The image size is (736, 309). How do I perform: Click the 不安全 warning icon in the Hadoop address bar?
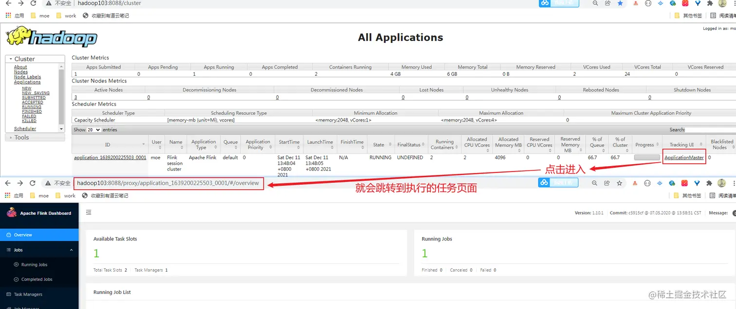(x=48, y=3)
